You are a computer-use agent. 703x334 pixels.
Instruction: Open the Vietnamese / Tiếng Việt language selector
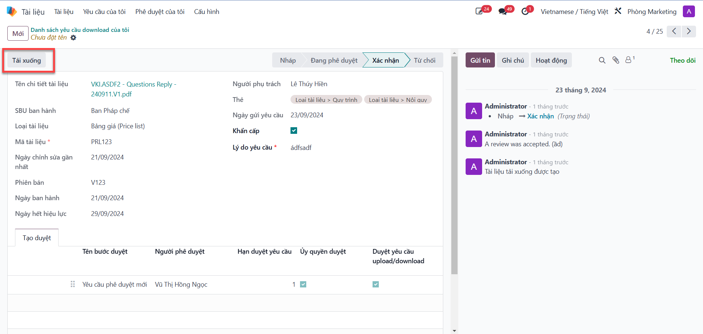pos(574,12)
